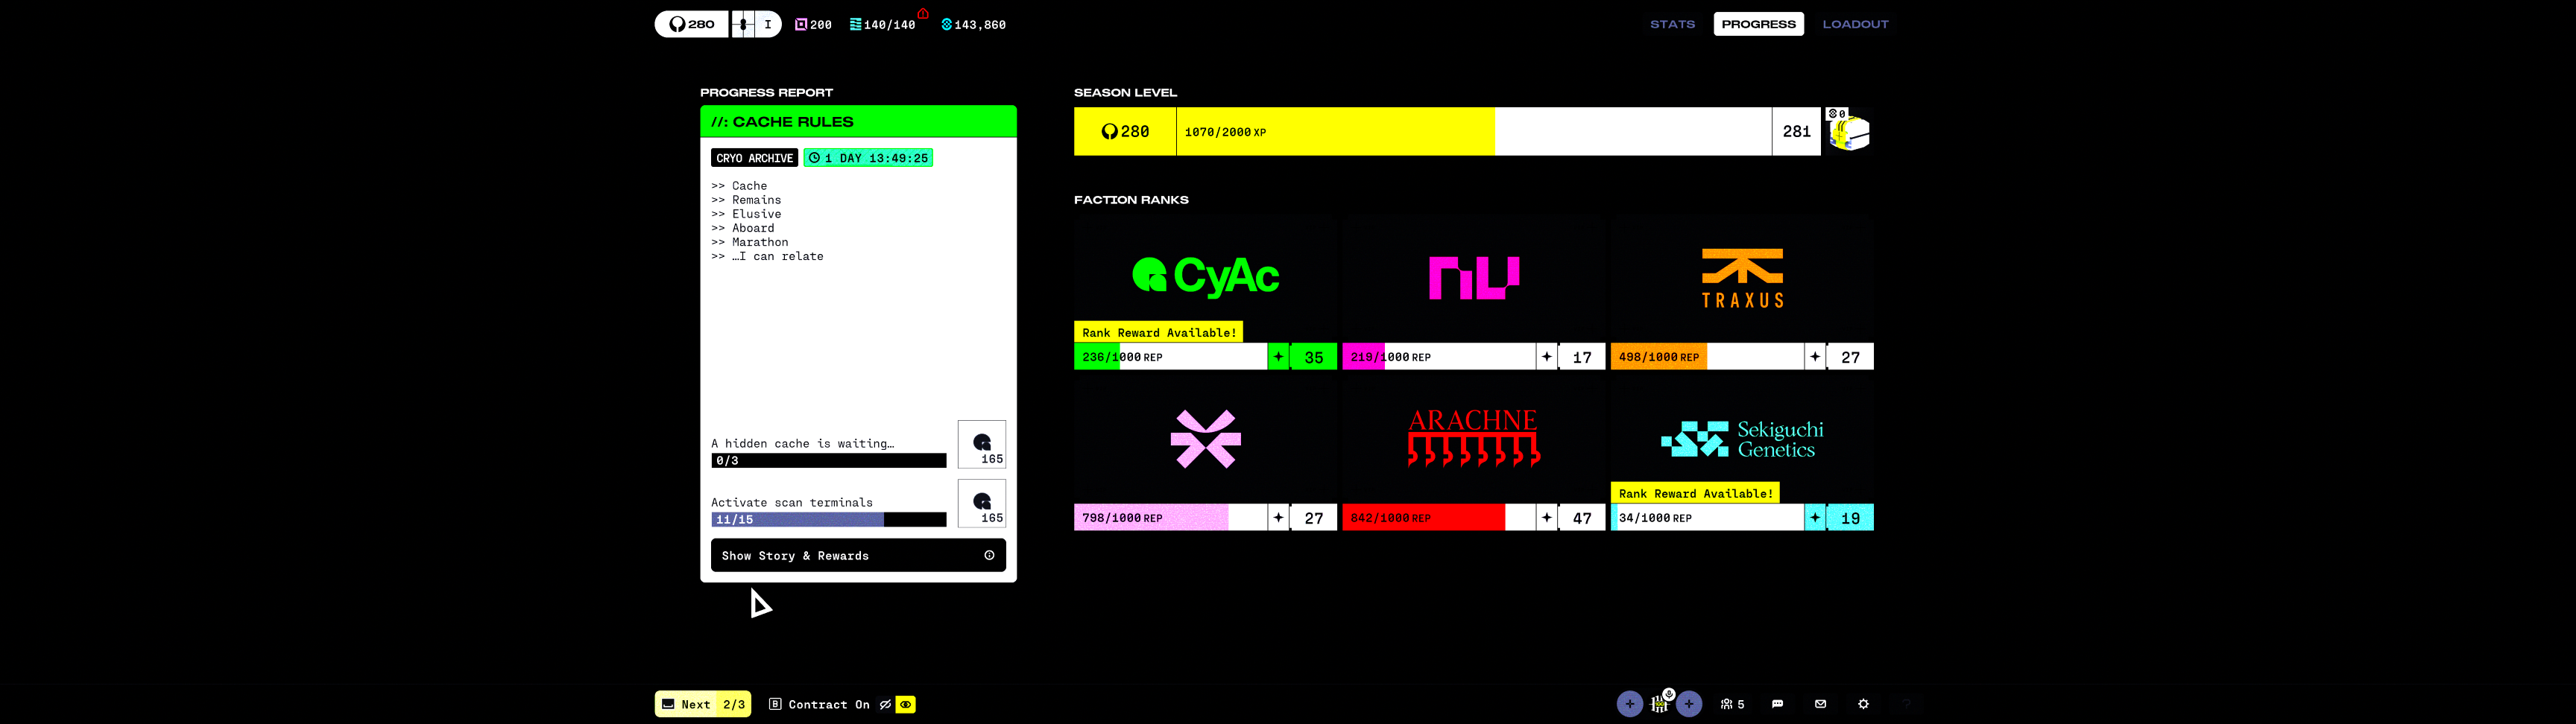This screenshot has width=2576, height=724.
Task: Click the plus icon on Sekiguchi rank bar
Action: coord(1815,518)
